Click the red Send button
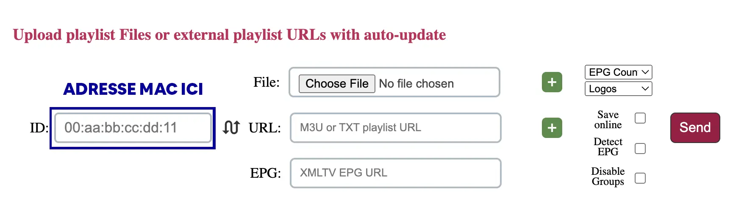733x223 pixels. pos(695,127)
